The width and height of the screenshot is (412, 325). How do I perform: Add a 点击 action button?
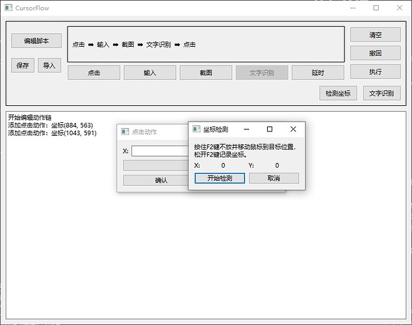point(94,73)
